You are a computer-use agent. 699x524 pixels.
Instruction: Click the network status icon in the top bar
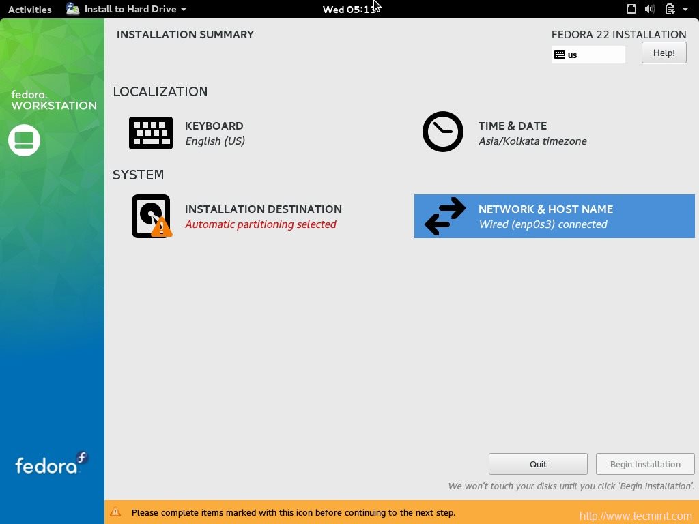tap(631, 9)
